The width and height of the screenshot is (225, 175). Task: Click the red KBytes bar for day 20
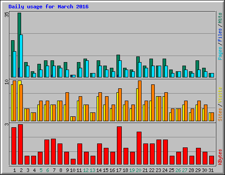(x=139, y=148)
